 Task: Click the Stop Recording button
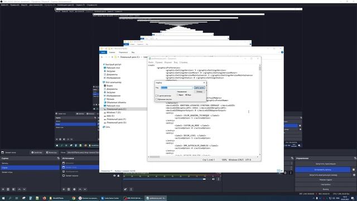pos(322,170)
